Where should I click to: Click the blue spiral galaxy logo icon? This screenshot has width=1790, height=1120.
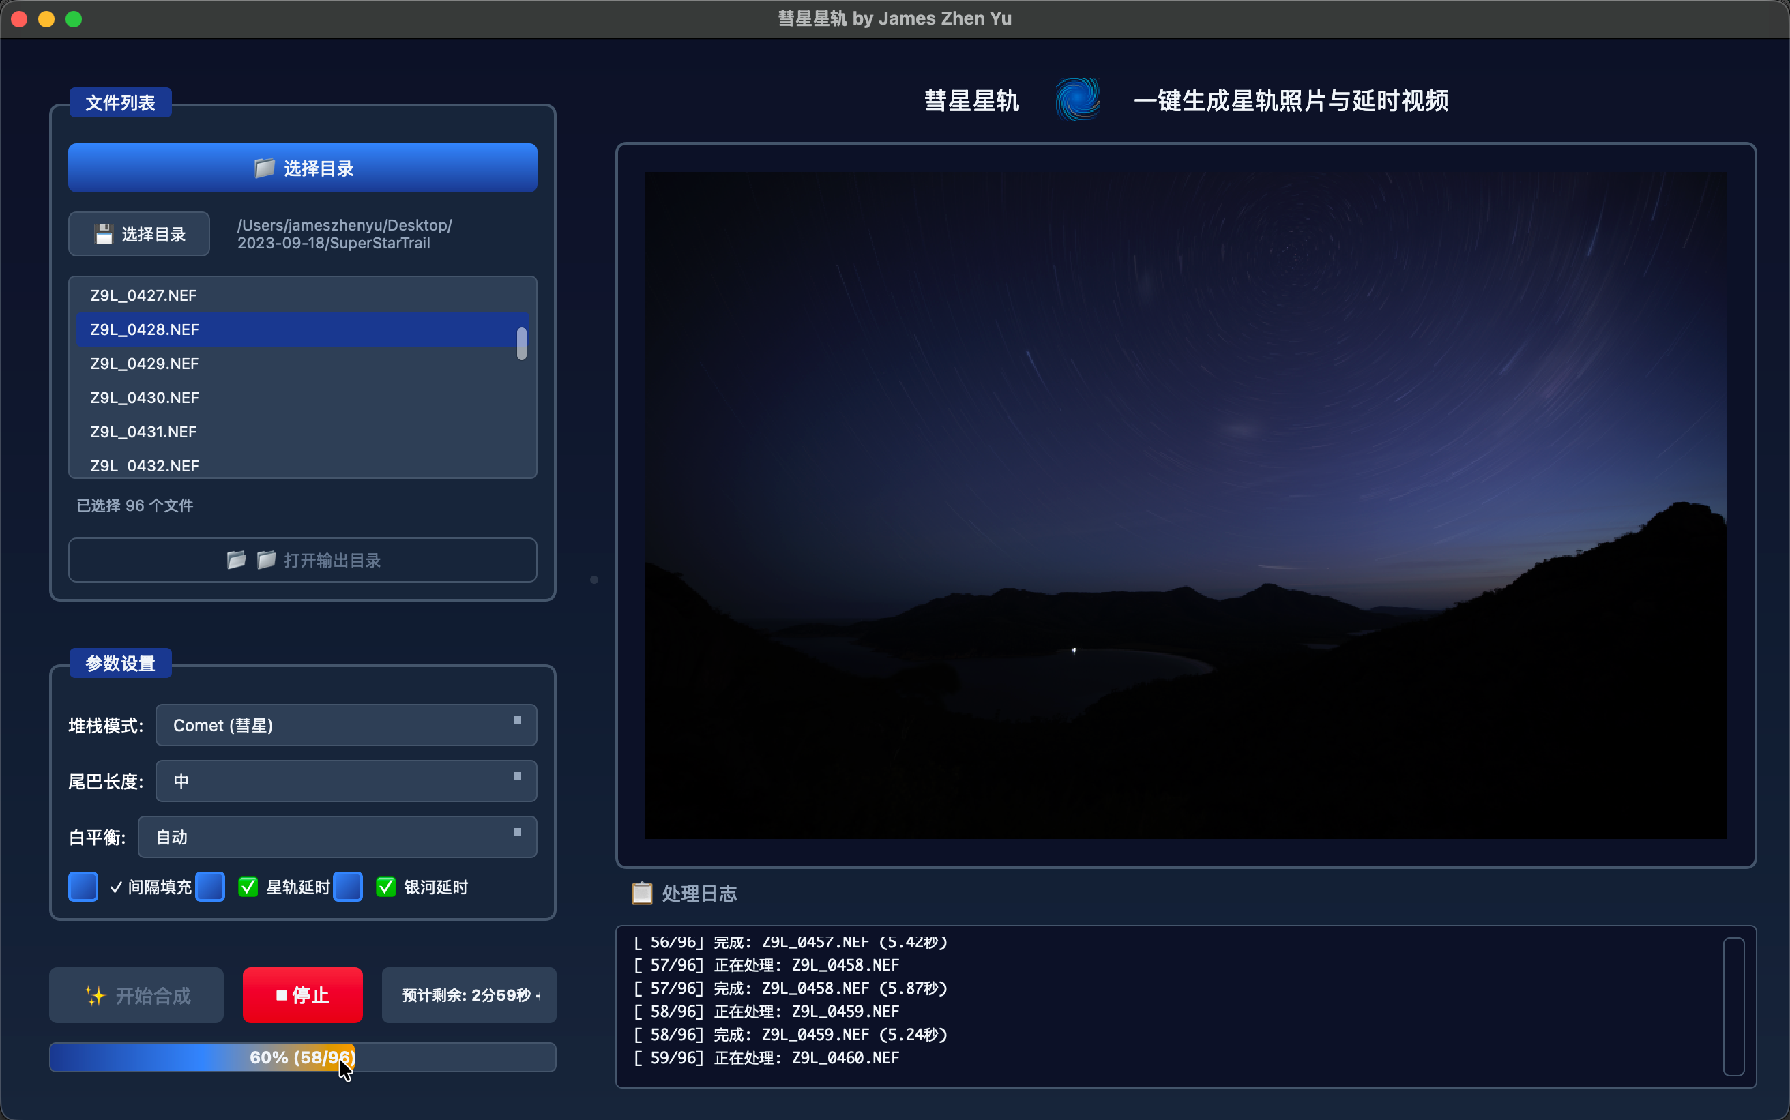[x=1077, y=100]
